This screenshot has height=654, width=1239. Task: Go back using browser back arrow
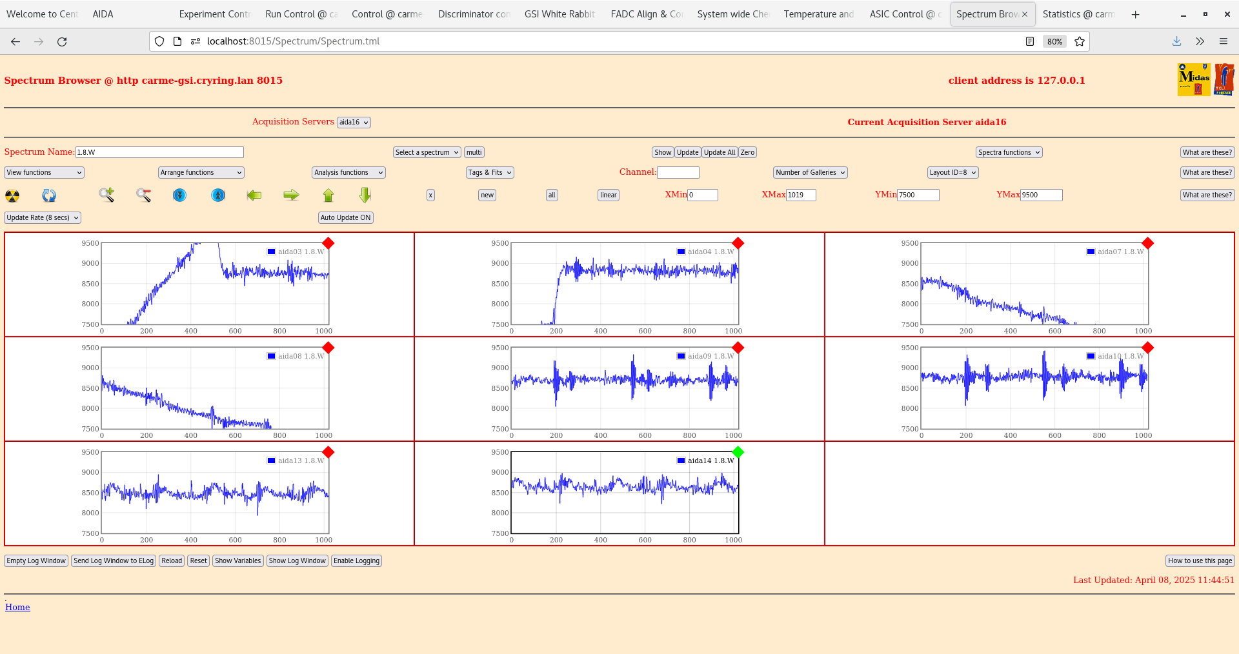15,41
